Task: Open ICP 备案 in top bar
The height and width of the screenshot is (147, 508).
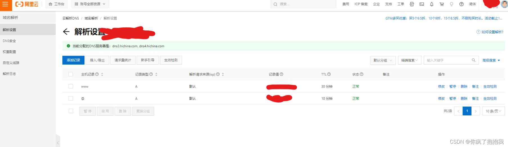Action: pos(361,4)
